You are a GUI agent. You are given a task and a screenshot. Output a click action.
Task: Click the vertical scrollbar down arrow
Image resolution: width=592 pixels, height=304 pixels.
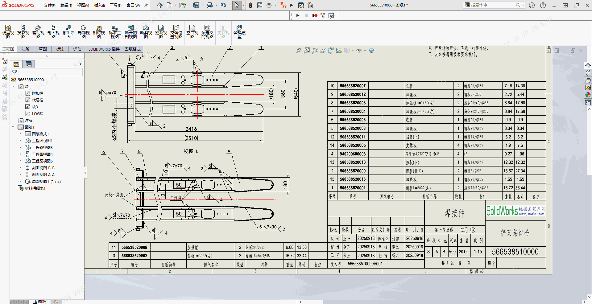(589, 297)
